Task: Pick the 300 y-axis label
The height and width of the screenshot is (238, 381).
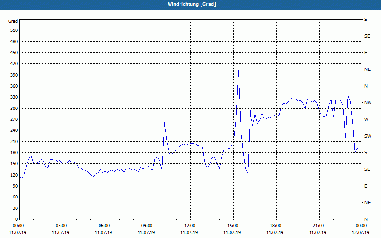Action: [x=14, y=109]
